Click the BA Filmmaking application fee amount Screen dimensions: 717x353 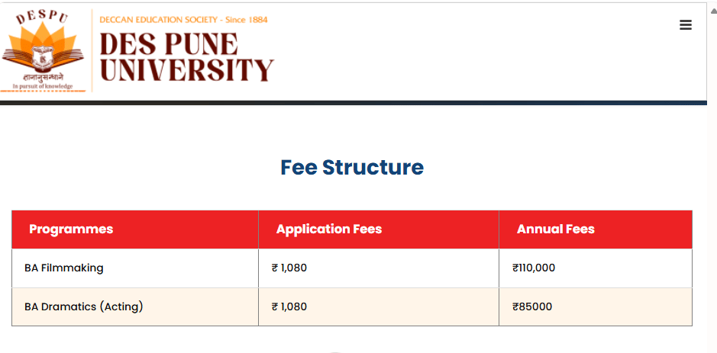click(289, 268)
